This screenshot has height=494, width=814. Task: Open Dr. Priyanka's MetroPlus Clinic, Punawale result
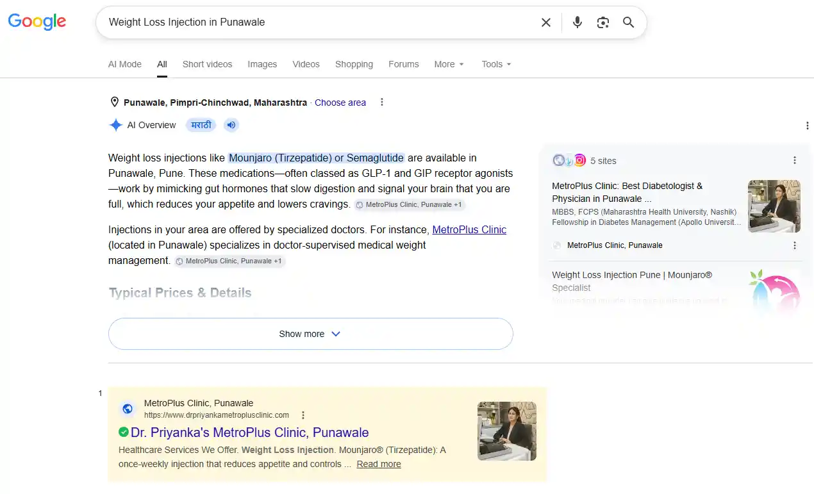coord(250,432)
